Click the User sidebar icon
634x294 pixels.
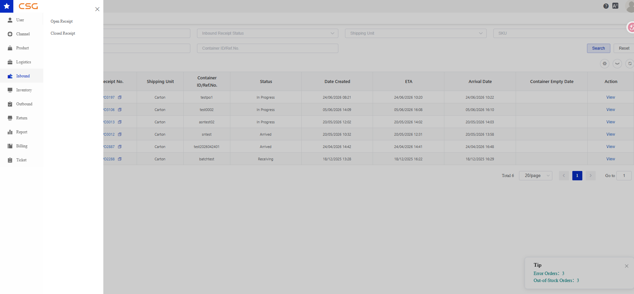click(10, 20)
